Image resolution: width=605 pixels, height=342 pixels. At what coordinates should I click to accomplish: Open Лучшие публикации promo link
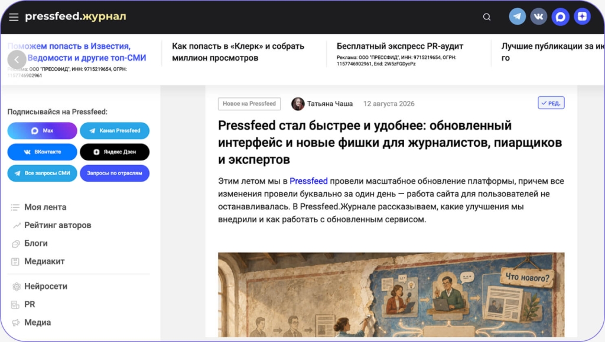(x=552, y=52)
